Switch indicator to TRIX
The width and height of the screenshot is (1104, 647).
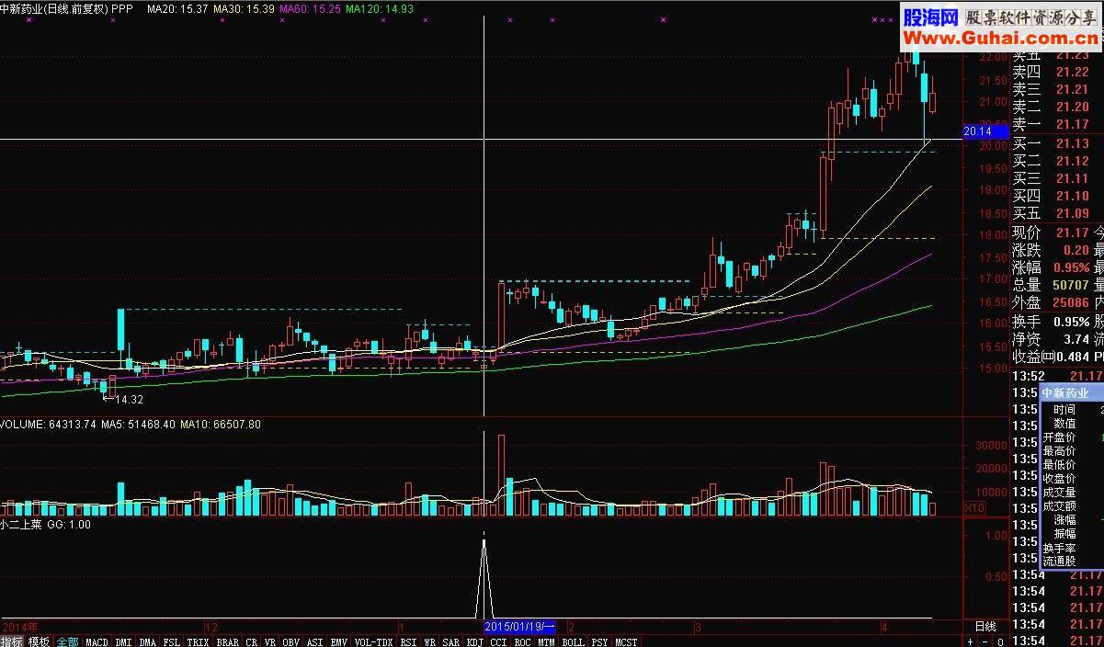point(198,641)
